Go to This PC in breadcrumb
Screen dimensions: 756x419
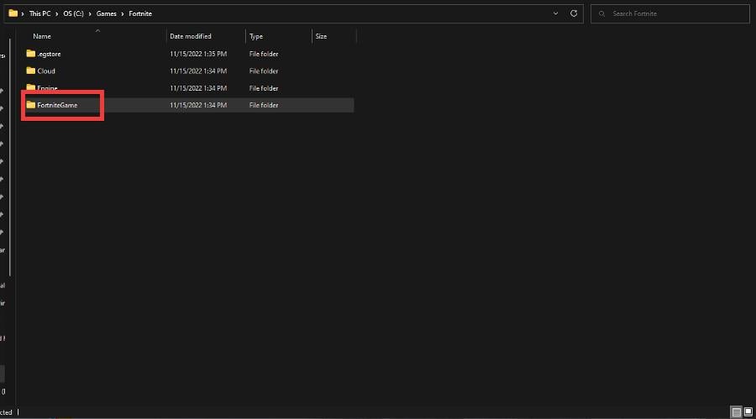coord(39,13)
